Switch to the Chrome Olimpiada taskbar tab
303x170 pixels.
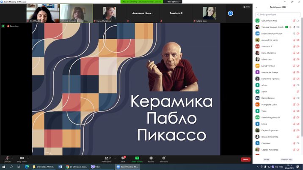77,167
